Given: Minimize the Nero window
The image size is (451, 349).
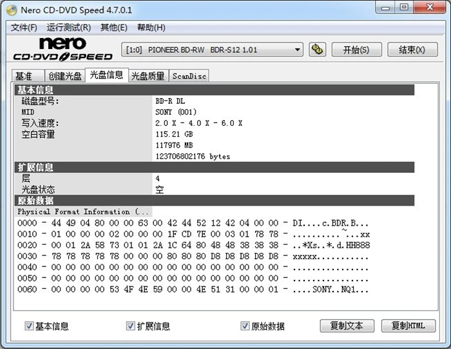Looking at the screenshot, I should pyautogui.click(x=385, y=7).
